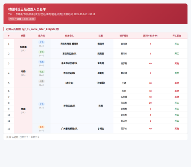Click late duration 9 in row 9
Image resolution: width=191 pixels, height=167 pixels.
tap(150, 109)
